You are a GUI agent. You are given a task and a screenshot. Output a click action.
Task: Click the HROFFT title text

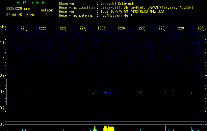[x=34, y=3]
